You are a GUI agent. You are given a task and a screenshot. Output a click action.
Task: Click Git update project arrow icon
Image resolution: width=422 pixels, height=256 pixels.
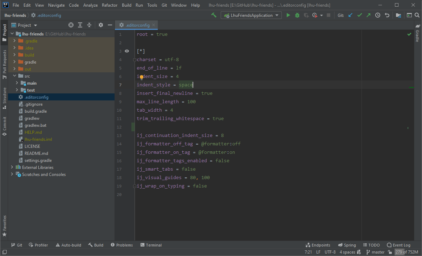click(350, 15)
